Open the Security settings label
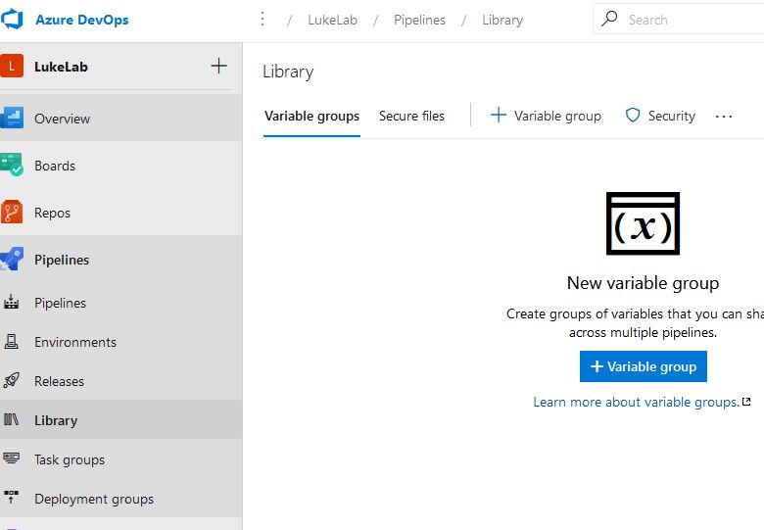This screenshot has width=764, height=530. pyautogui.click(x=671, y=116)
